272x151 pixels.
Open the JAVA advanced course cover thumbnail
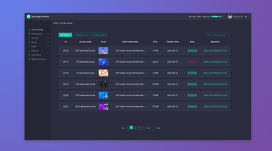pos(103,106)
